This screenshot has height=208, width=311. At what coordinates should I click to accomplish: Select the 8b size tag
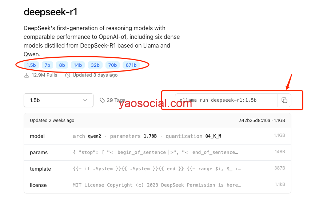[x=62, y=65]
